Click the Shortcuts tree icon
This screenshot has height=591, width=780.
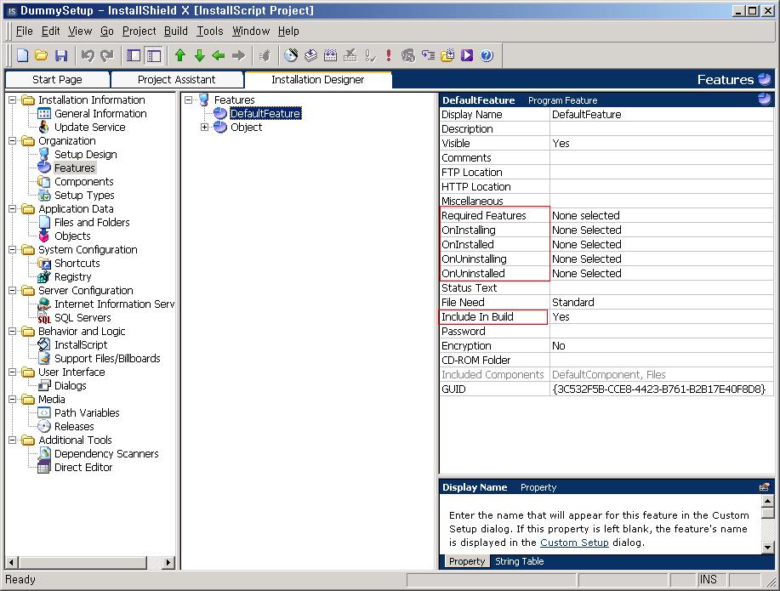pos(44,263)
